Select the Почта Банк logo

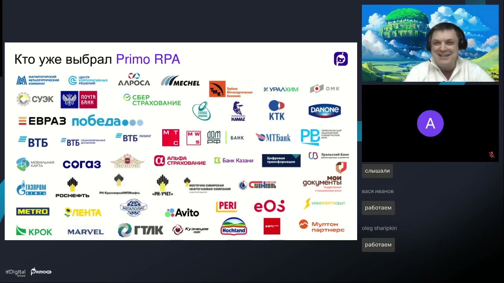point(79,100)
